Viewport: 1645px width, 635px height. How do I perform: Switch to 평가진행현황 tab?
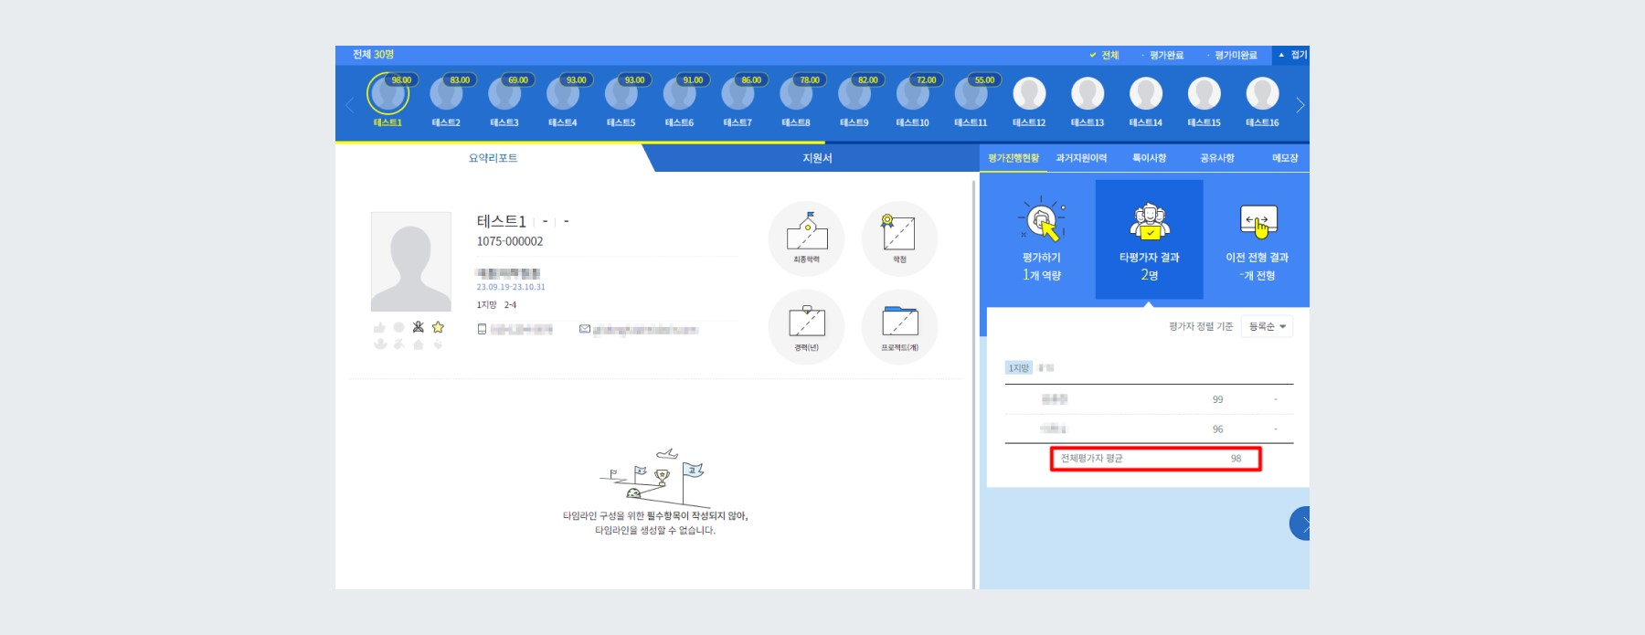[1014, 158]
